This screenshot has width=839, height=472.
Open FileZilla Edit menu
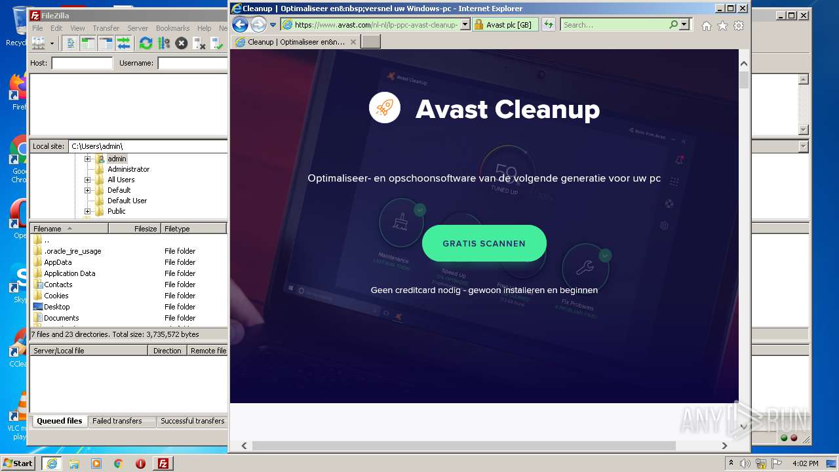(56, 28)
